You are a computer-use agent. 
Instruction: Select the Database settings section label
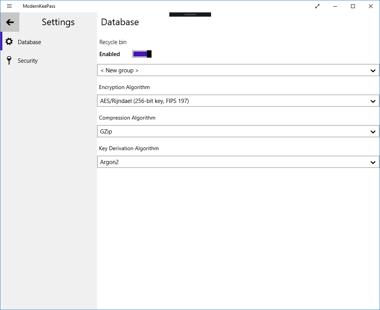point(29,42)
